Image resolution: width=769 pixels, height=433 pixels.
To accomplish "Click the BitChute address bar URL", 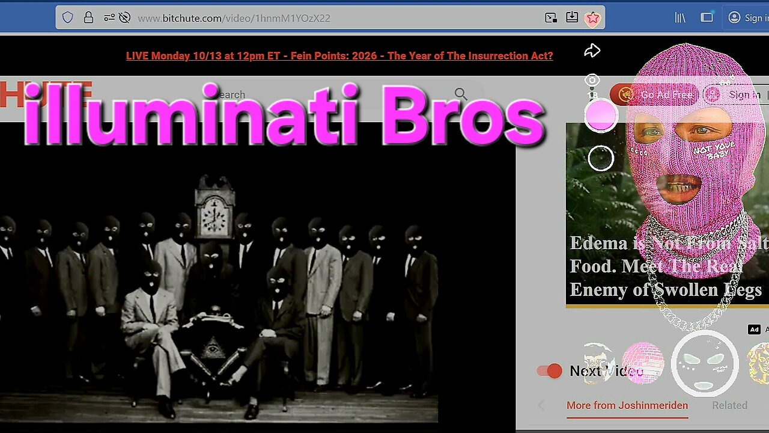I will pos(234,18).
